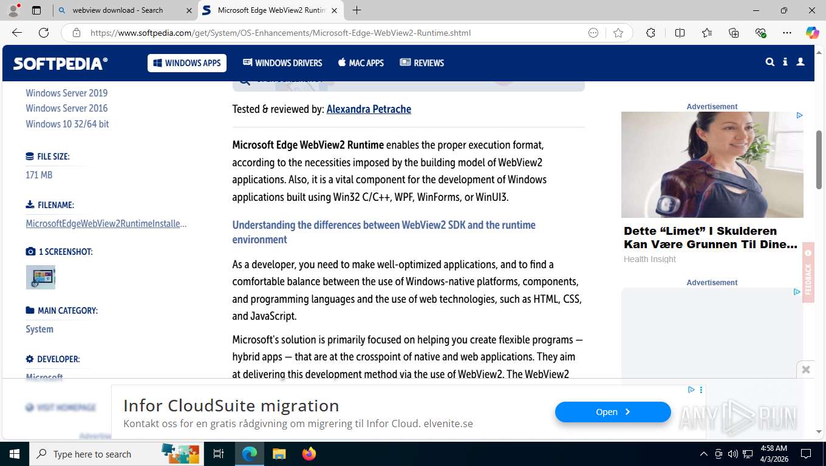Switch to webview download Search tab
826x466 pixels.
click(118, 10)
